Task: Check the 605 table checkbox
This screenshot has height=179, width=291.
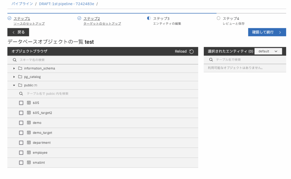Action: [21, 103]
